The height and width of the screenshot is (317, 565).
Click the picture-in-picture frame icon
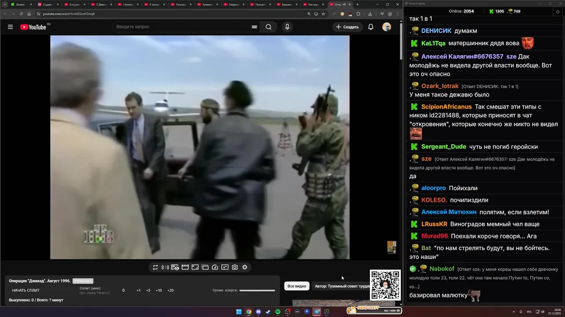(x=195, y=267)
